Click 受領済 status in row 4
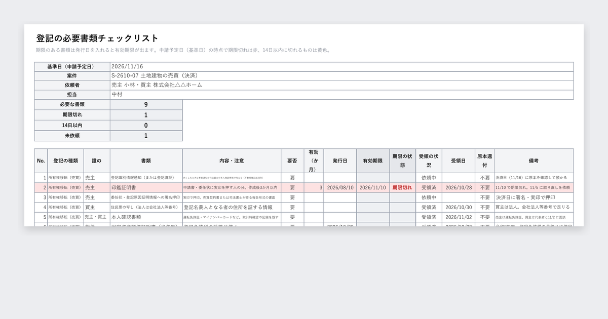This screenshot has width=608, height=319. coord(429,207)
